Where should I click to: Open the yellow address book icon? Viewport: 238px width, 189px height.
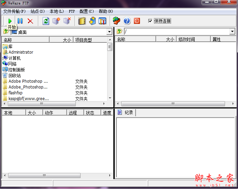82,21
